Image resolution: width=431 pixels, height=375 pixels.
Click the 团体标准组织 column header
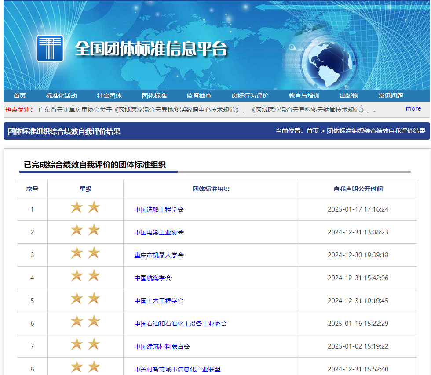211,189
